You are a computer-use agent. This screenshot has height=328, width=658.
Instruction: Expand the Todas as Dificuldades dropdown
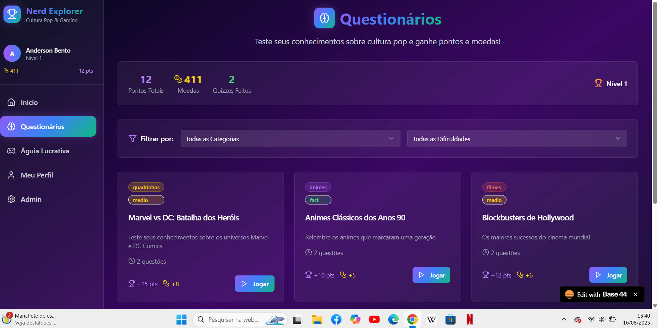[517, 139]
